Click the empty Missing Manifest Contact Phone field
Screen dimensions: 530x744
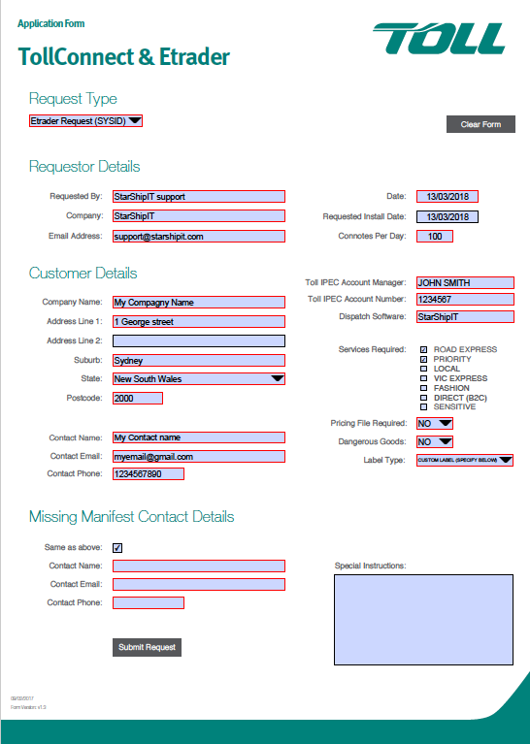149,603
